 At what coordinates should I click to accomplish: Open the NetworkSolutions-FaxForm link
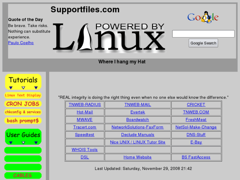(x=138, y=127)
